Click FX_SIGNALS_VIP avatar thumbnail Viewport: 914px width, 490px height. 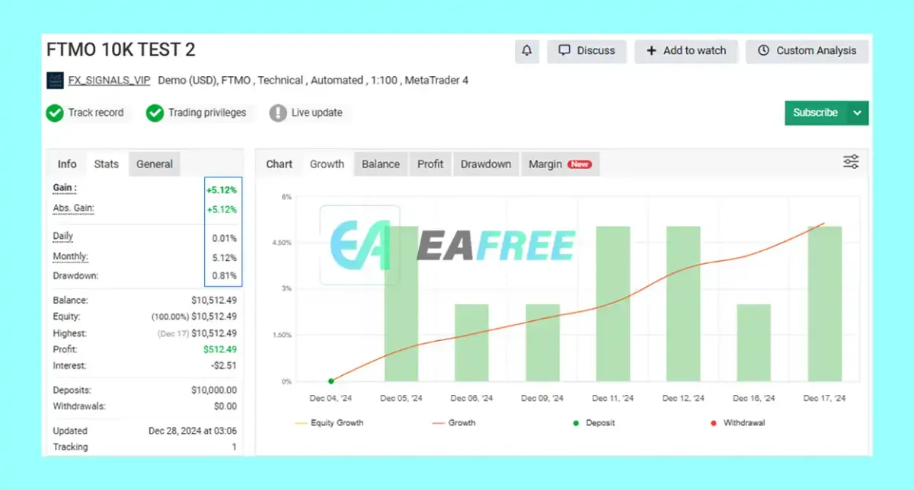click(55, 80)
